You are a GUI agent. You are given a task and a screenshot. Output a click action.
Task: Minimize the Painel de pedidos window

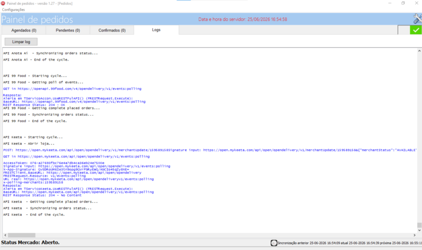390,3
